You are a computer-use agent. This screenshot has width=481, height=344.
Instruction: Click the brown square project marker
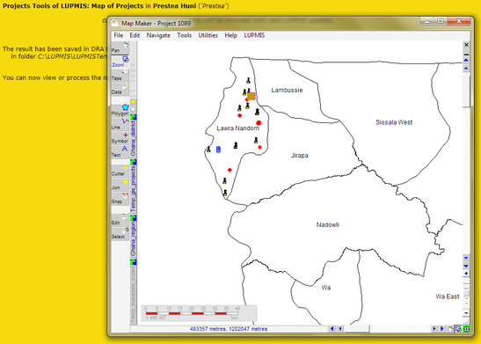pyautogui.click(x=251, y=97)
